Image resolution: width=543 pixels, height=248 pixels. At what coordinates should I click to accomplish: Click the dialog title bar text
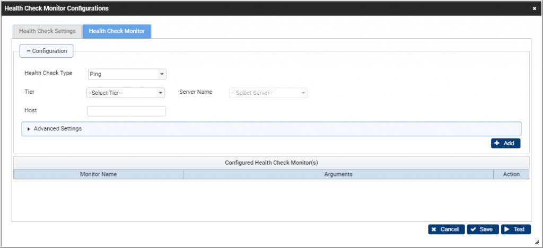[x=56, y=8]
